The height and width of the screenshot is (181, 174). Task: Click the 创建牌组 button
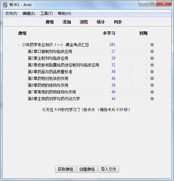click(87, 169)
